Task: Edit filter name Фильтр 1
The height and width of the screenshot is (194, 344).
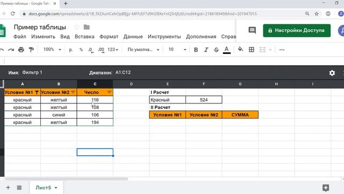Action: [32, 72]
